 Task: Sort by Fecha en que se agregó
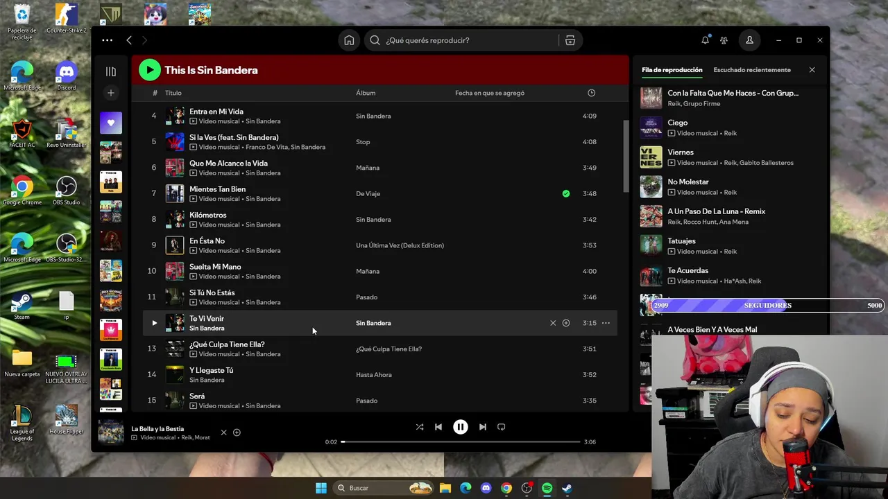click(x=490, y=93)
